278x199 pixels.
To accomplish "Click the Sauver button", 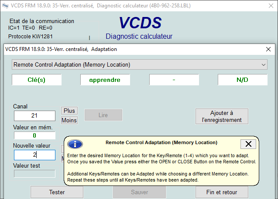I will [140, 192].
